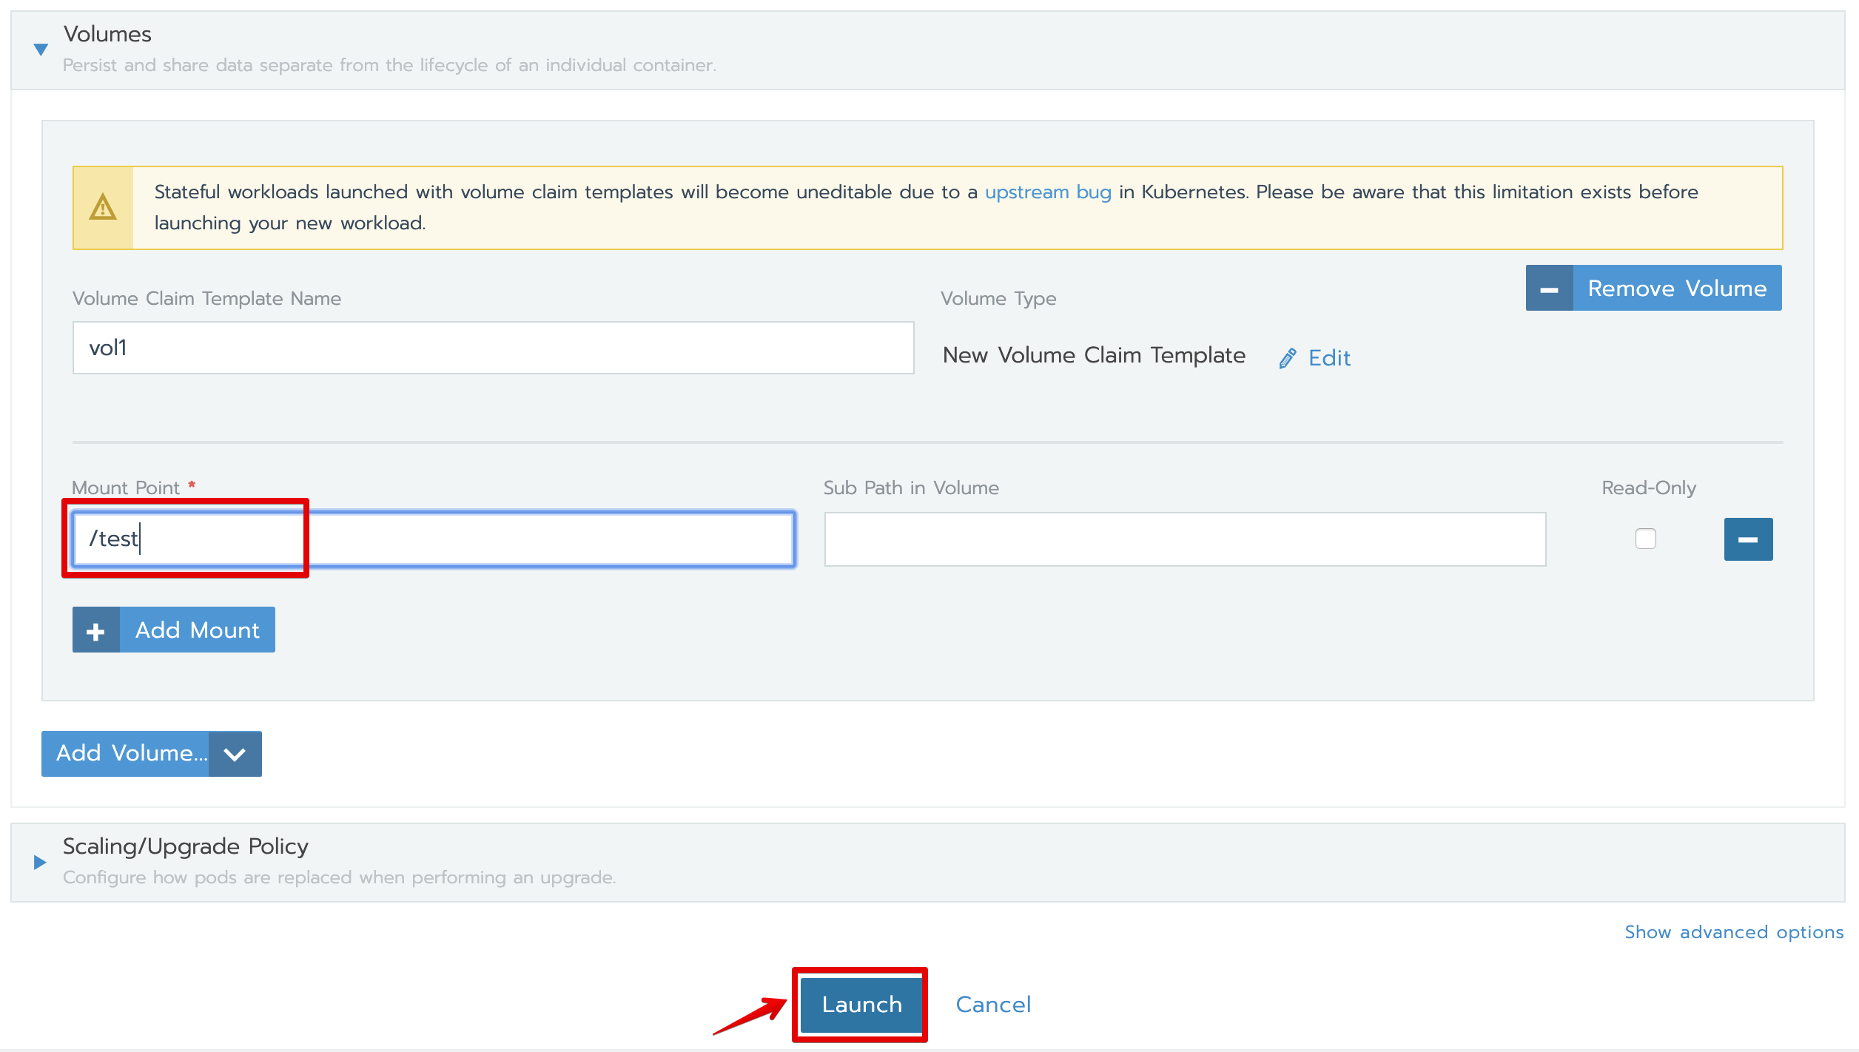Screen dimensions: 1859x1052
Task: Show advanced options
Action: coord(1733,932)
